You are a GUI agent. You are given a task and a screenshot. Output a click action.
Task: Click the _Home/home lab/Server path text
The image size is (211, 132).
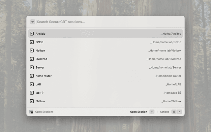(165, 67)
